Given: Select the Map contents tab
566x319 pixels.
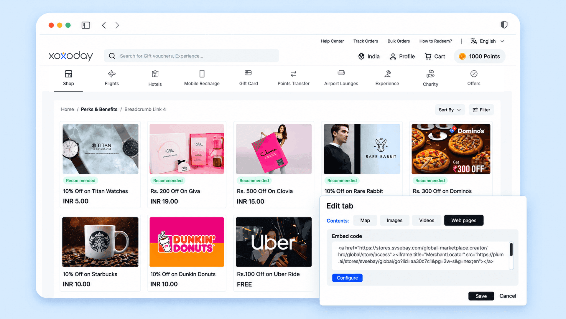Looking at the screenshot, I should 365,220.
